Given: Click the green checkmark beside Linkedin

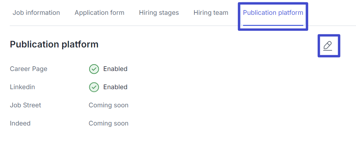Looking at the screenshot, I should coord(94,87).
